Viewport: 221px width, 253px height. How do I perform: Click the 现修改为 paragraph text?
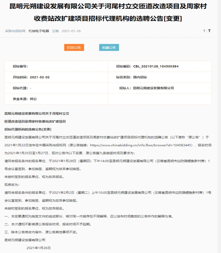[12, 184]
